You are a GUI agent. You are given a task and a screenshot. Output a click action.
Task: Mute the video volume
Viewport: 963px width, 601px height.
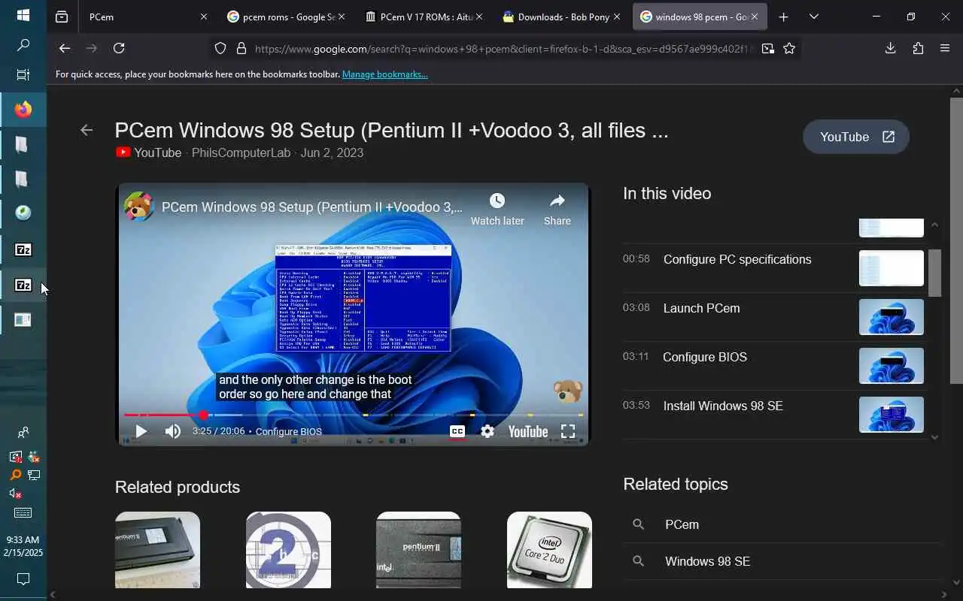173,431
